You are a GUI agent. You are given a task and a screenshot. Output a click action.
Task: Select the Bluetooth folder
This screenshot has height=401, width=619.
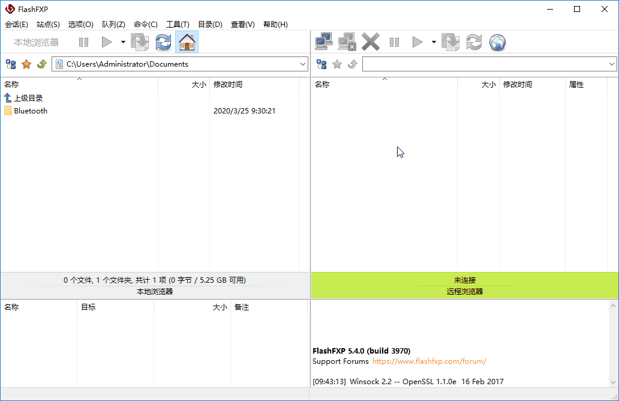pyautogui.click(x=31, y=111)
